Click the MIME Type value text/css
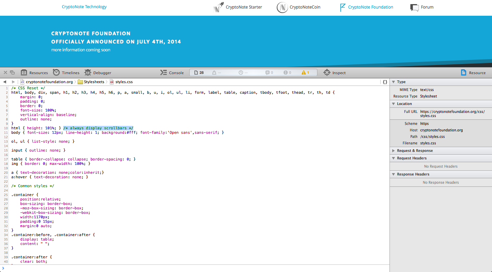492x272 pixels. (x=427, y=90)
